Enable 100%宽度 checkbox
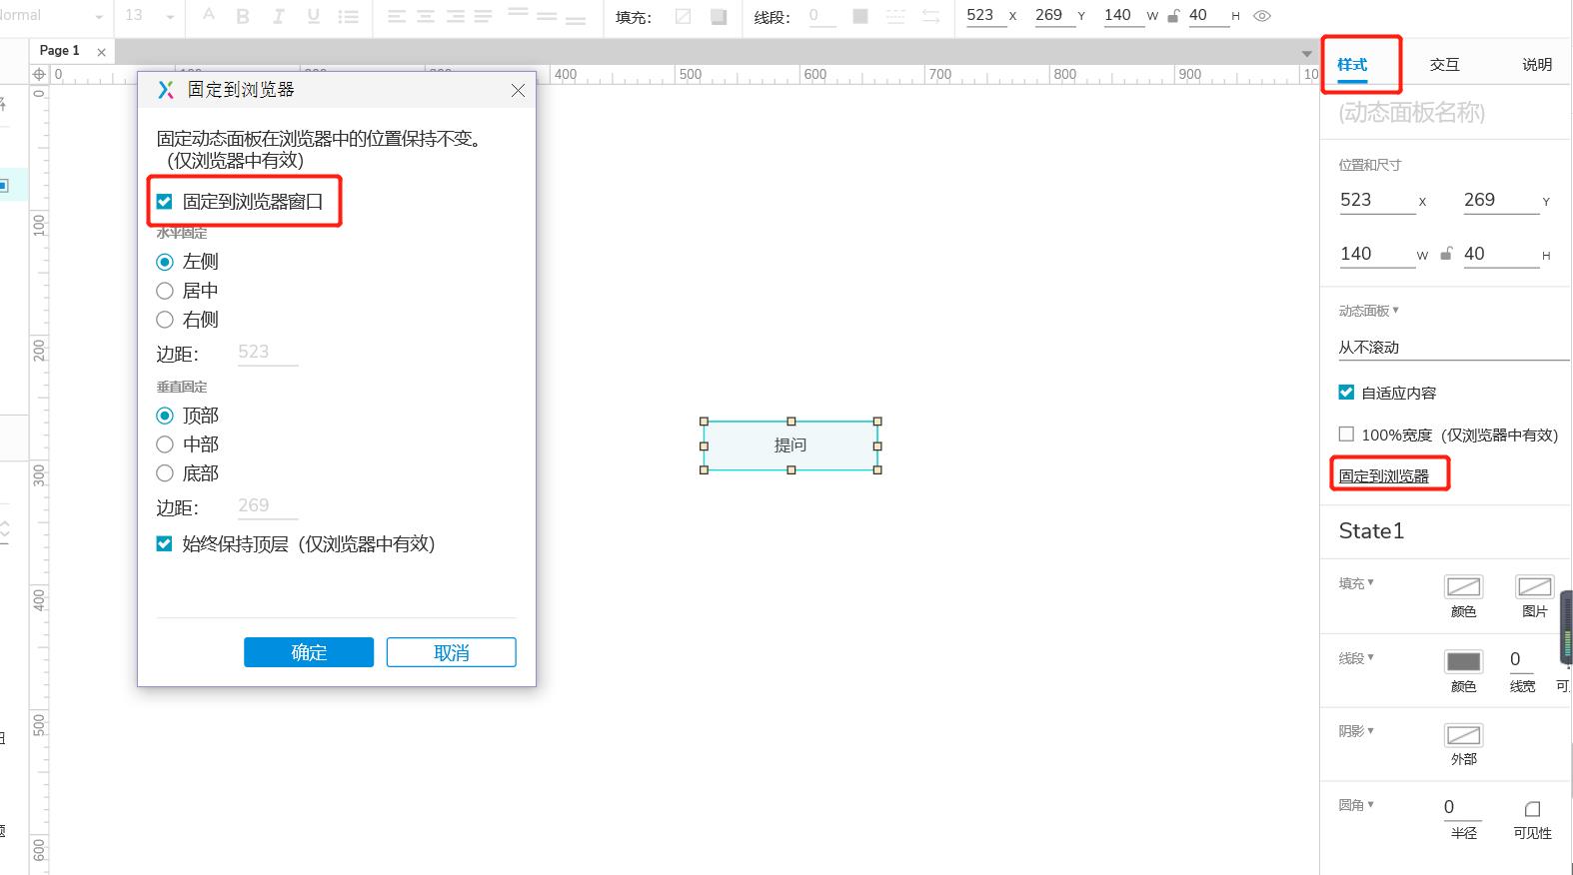The image size is (1573, 875). tap(1346, 435)
